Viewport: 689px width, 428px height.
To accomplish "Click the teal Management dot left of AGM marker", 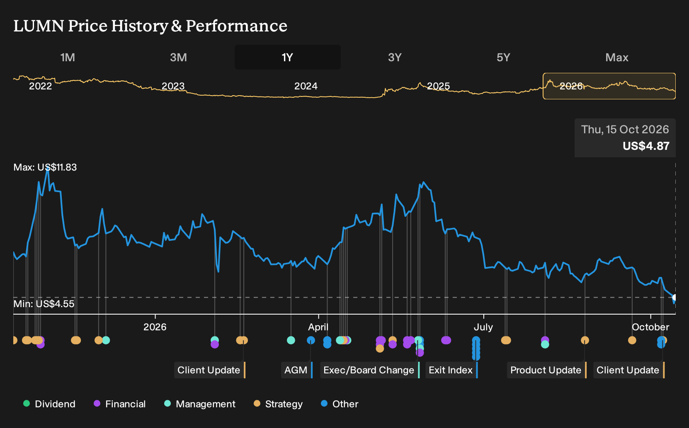I will point(291,340).
